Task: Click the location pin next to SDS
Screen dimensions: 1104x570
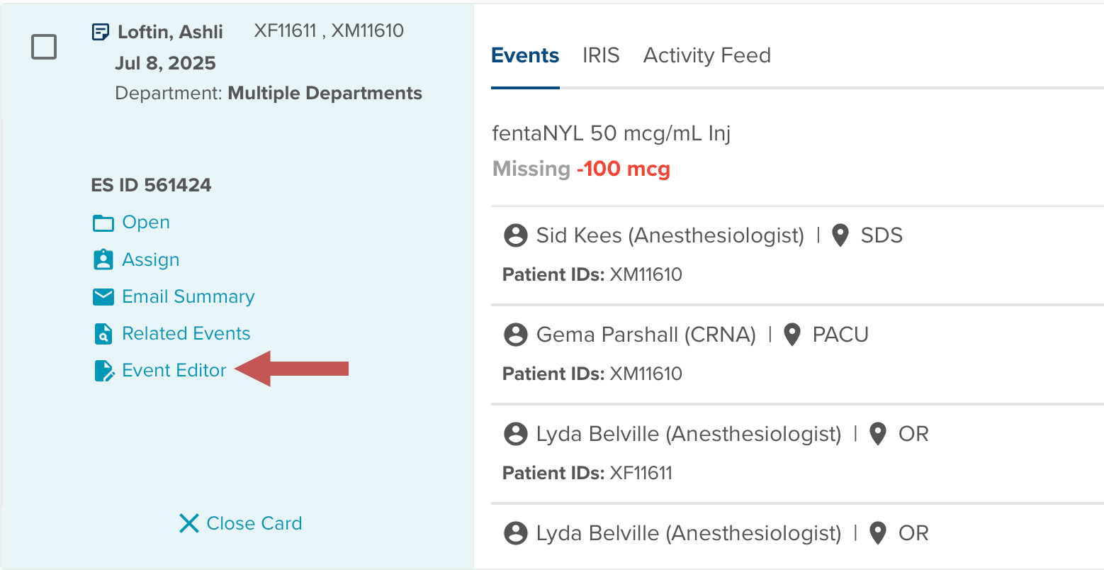Action: [x=840, y=235]
